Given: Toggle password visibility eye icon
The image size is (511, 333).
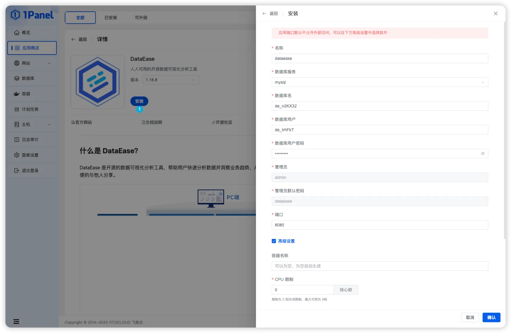Looking at the screenshot, I should point(483,154).
